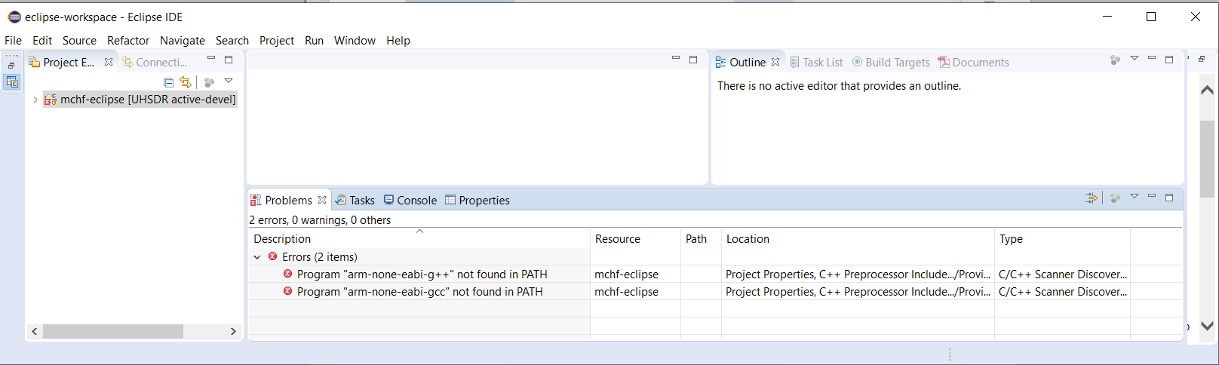
Task: Click Outline panel focus on active task icon
Action: [1116, 60]
